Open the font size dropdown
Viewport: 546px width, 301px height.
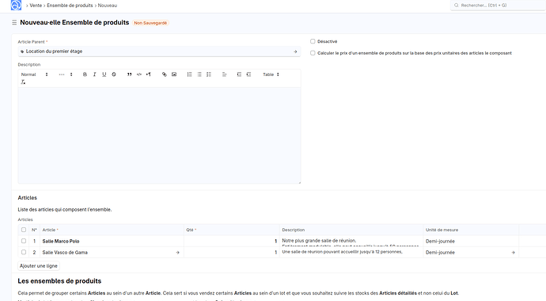pos(66,74)
